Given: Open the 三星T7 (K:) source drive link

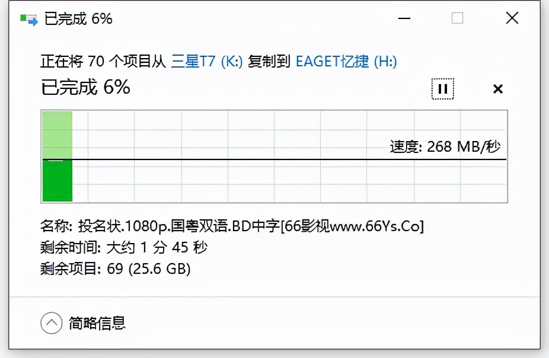Looking at the screenshot, I should coord(205,62).
